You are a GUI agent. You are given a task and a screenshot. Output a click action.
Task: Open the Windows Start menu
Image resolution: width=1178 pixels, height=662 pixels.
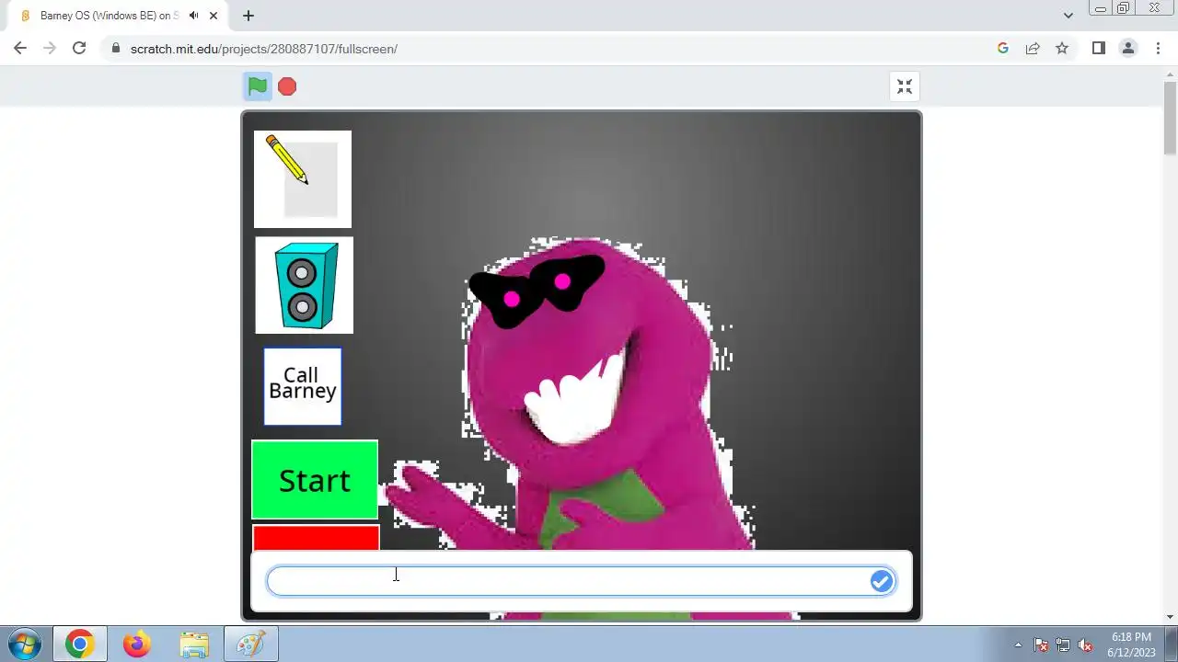(24, 645)
